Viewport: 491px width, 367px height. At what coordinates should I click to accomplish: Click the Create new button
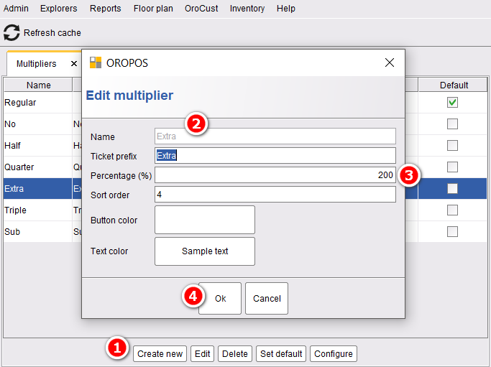[160, 354]
